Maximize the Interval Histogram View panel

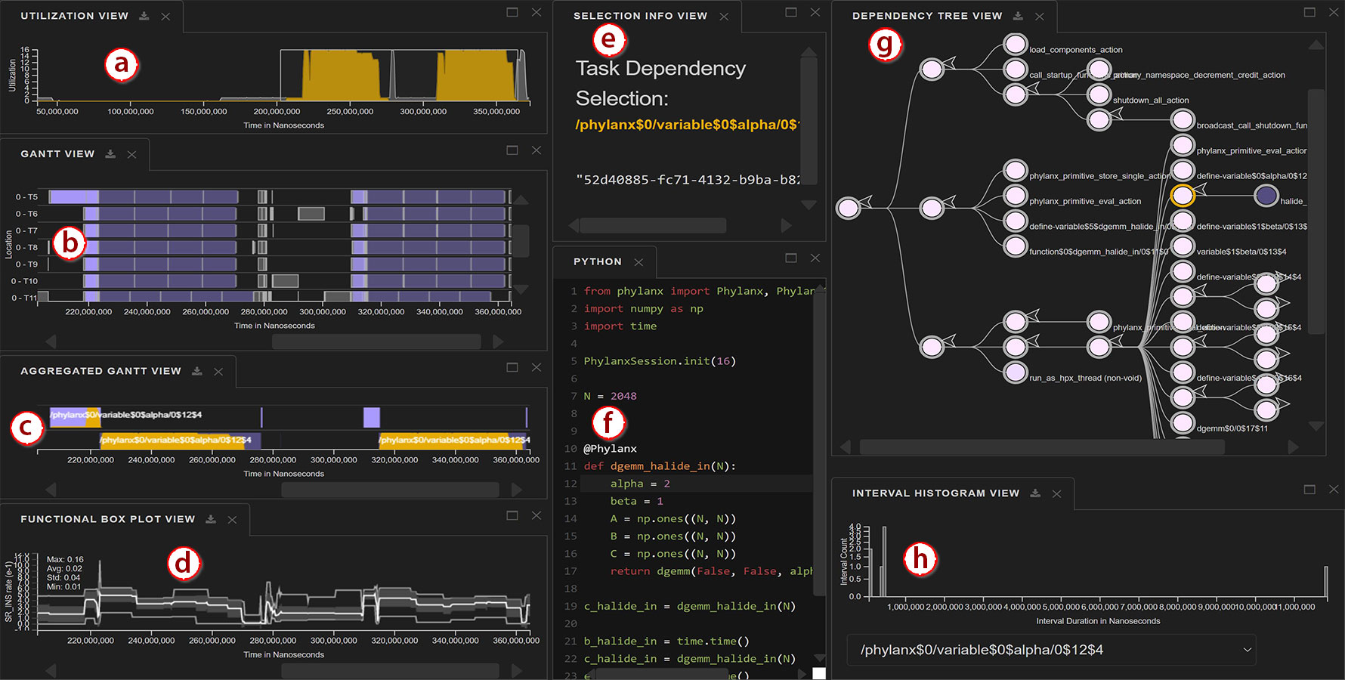point(1309,490)
